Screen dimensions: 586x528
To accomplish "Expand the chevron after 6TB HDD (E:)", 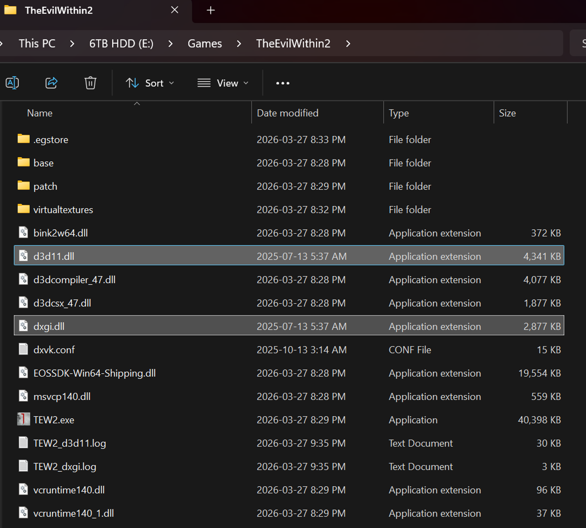I will pos(170,44).
